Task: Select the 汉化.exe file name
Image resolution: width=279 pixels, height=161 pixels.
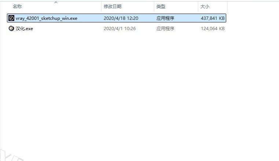Action: (24, 29)
